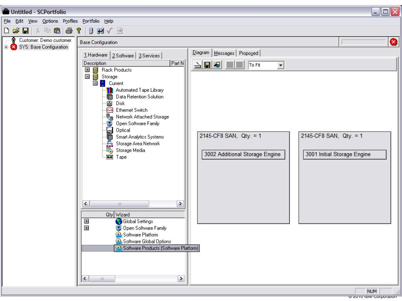Click right arrow of wizard list scrollbar
402x301 pixels.
point(181,279)
